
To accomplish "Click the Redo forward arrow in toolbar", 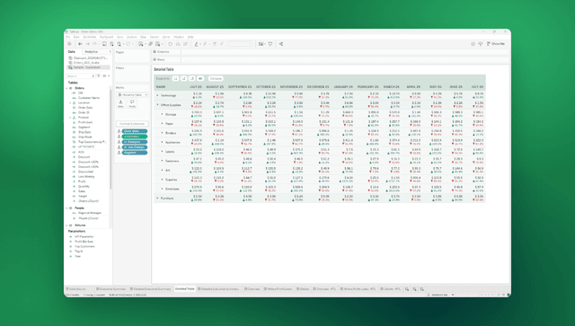I will coord(88,44).
